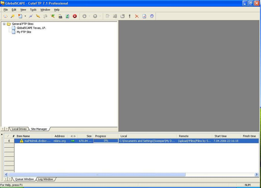Click the Download arrow toolbar icon
This screenshot has width=261, height=188.
[84, 16]
